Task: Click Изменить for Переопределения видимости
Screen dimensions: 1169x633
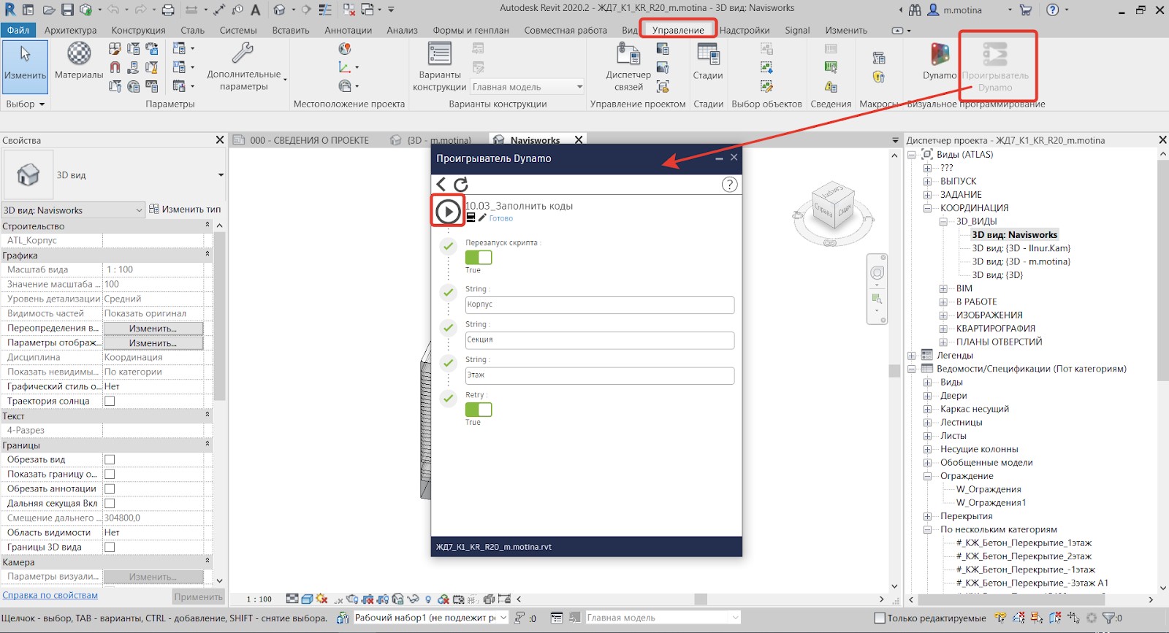Action: click(153, 329)
